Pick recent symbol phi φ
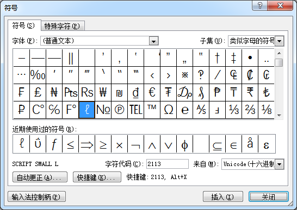Viewport: 297px width, 210px height. pyautogui.click(x=185, y=144)
